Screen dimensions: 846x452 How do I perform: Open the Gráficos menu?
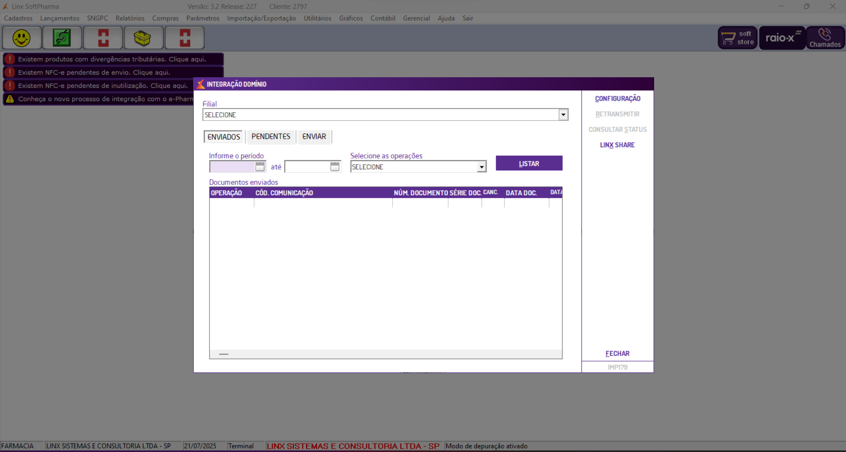click(x=351, y=19)
